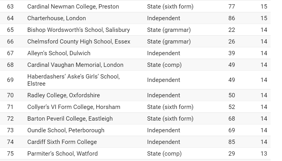The width and height of the screenshot is (282, 161).
Task: Click Independent type for Radley College
Action: tap(164, 95)
